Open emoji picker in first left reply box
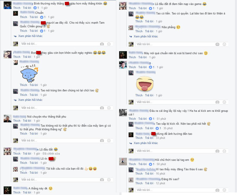237x195 pixels. point(109,44)
